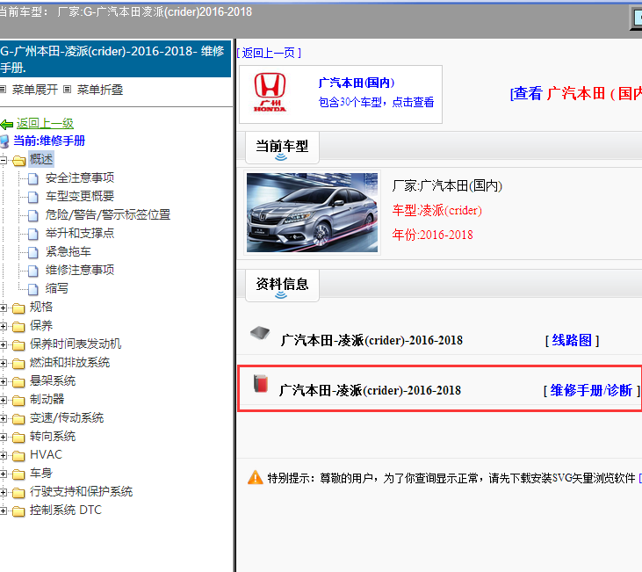Collapse the 概述 tree node
642x572 pixels.
[x=3, y=160]
